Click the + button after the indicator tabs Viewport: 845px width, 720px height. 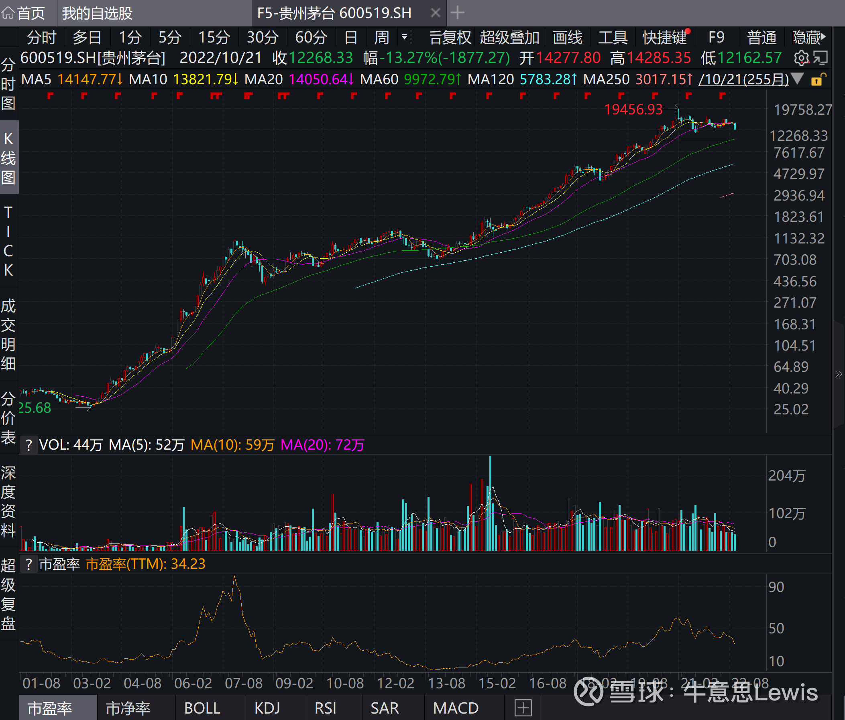(522, 708)
